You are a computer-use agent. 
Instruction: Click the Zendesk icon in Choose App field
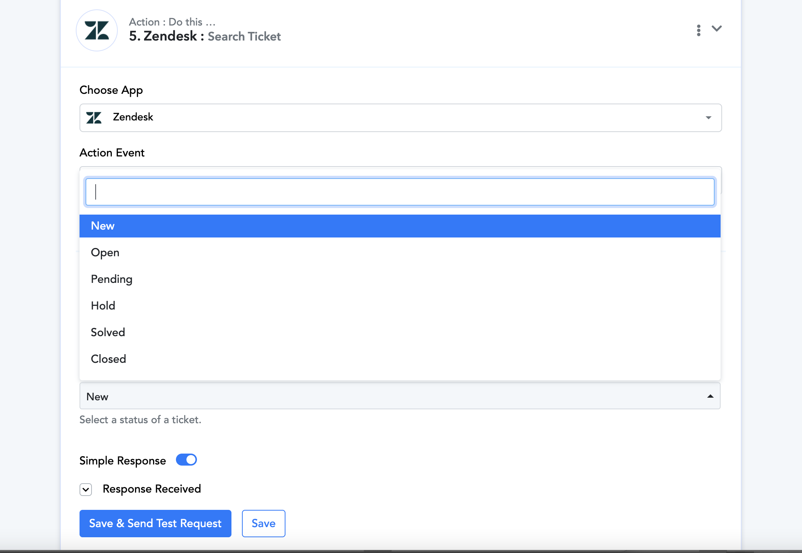94,117
